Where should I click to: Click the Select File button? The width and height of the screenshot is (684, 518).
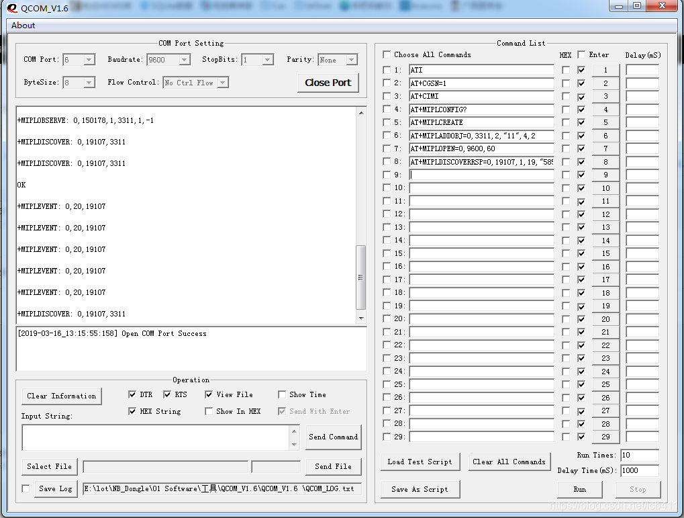[x=49, y=466]
